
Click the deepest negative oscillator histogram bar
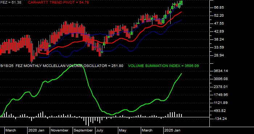(x=89, y=121)
